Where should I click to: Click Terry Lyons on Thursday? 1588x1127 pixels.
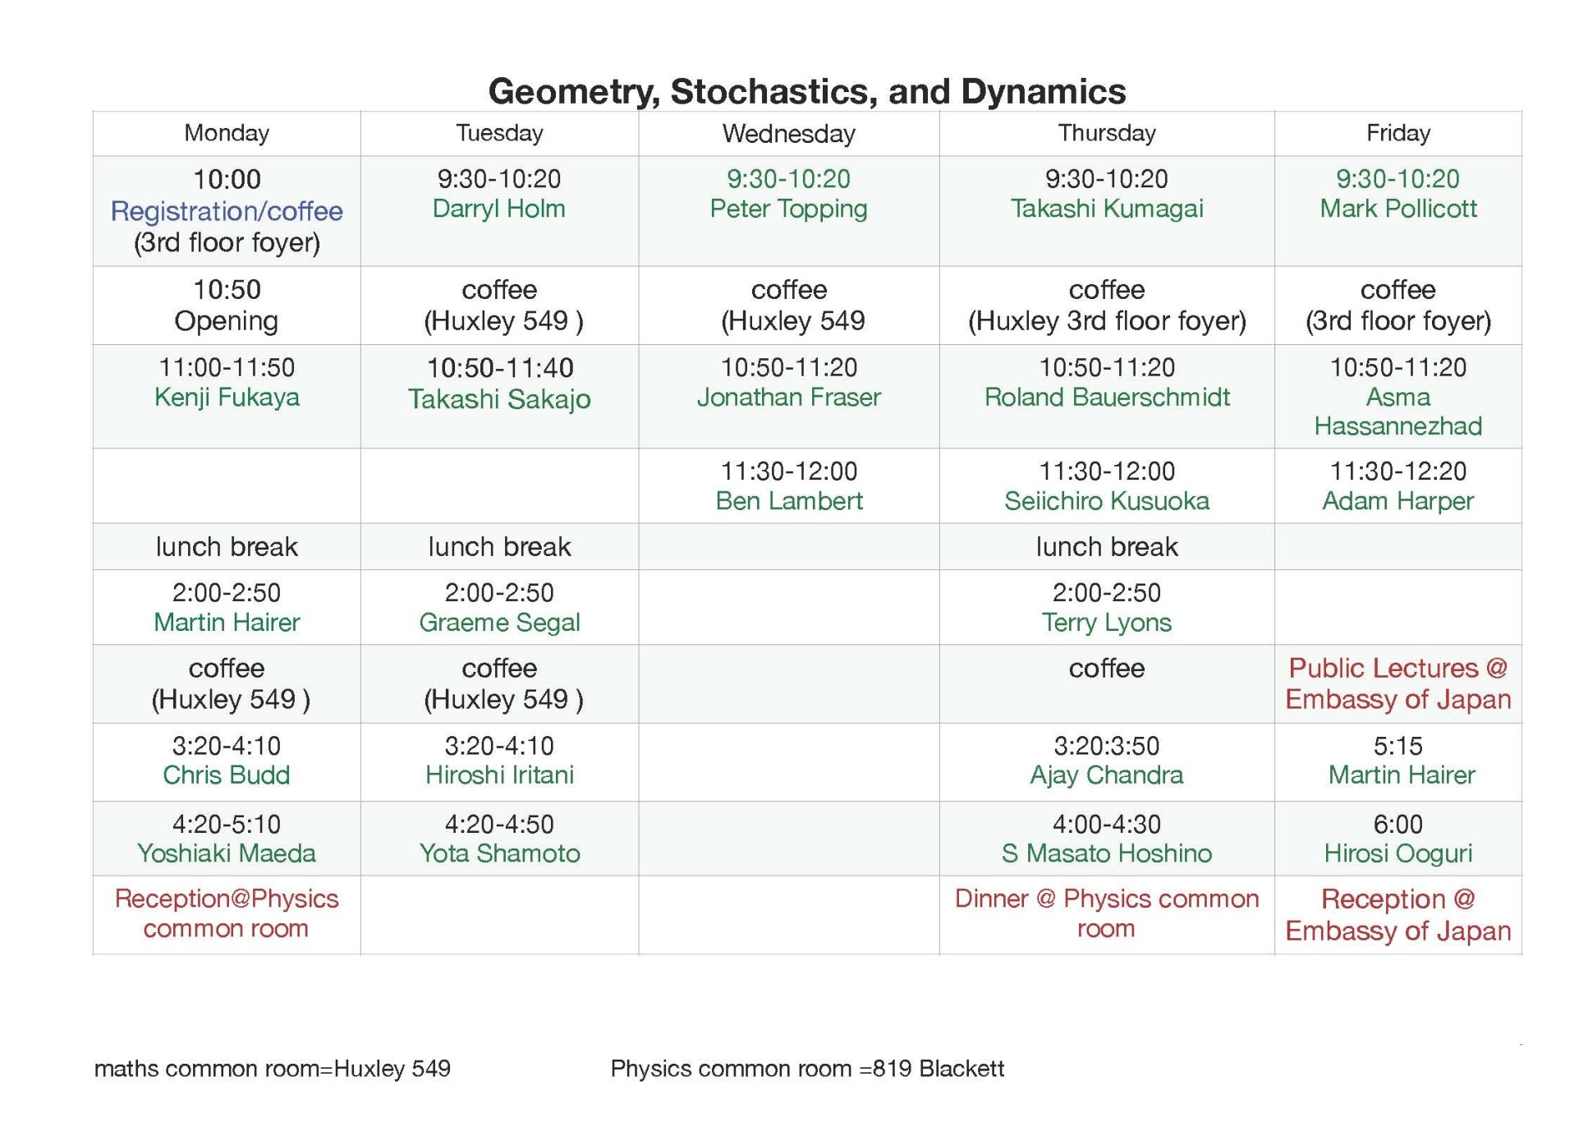(1106, 623)
